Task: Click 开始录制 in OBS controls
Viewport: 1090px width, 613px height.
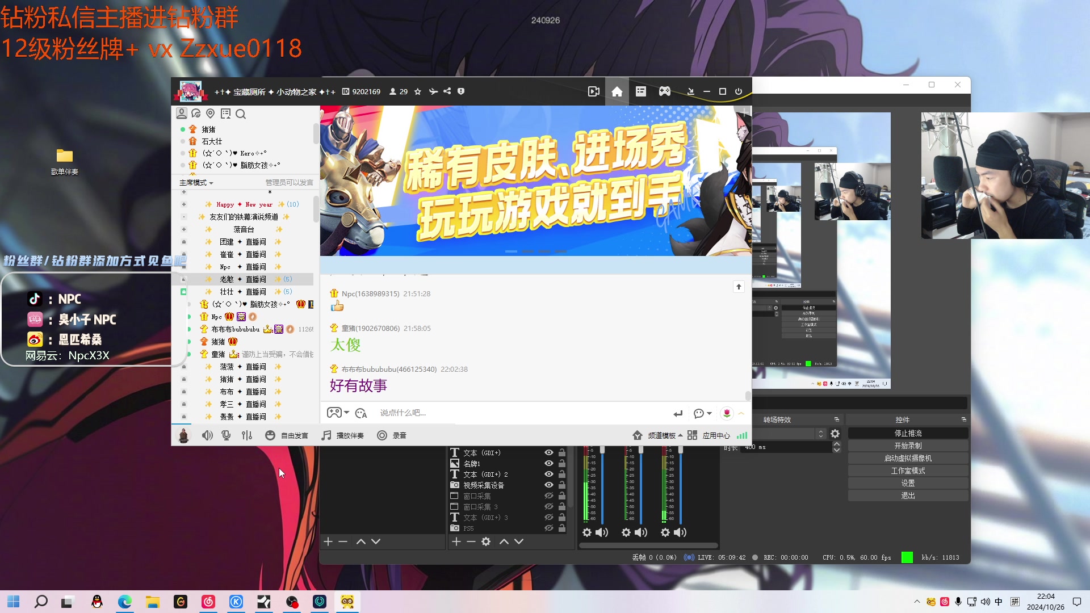Action: pyautogui.click(x=908, y=446)
